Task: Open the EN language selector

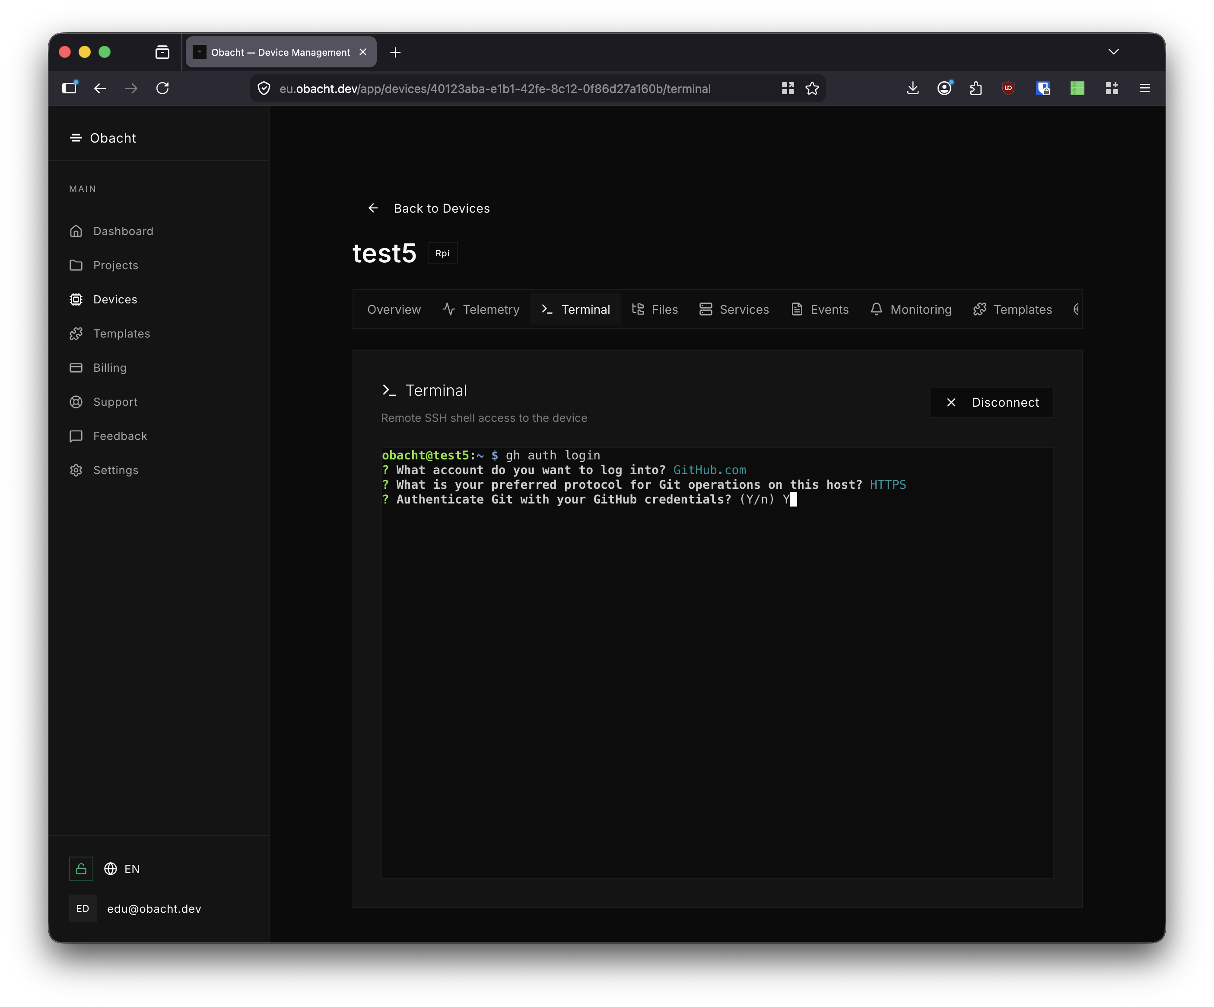Action: coord(122,869)
